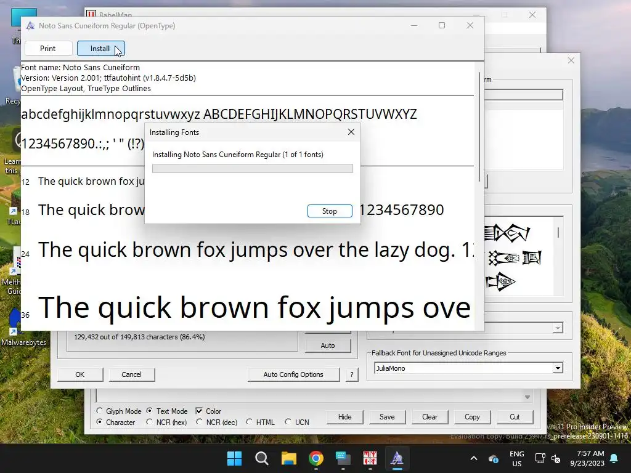The width and height of the screenshot is (631, 473).
Task: Open the clock showing 7:57 AM
Action: click(587, 458)
